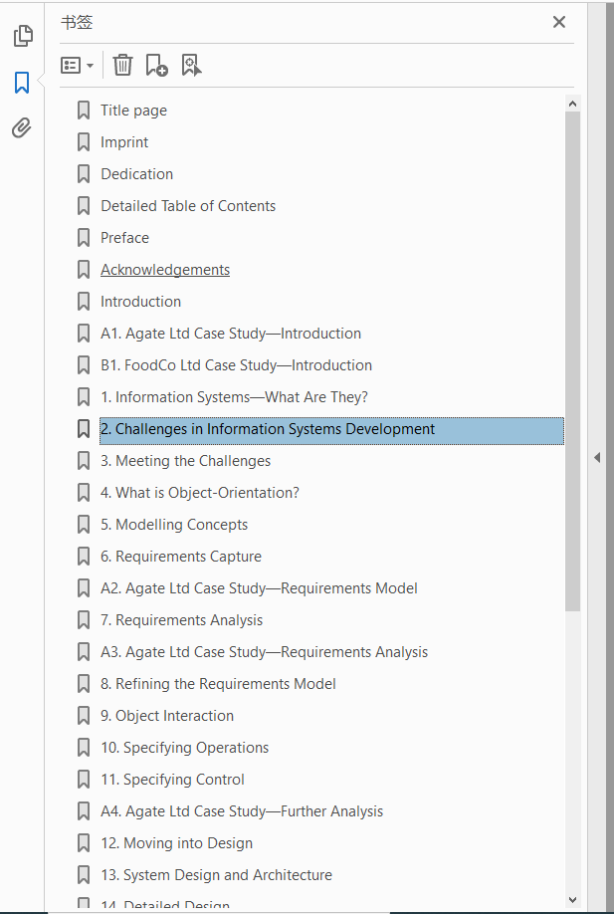Close the bookmarks panel
The image size is (614, 914).
pos(559,22)
